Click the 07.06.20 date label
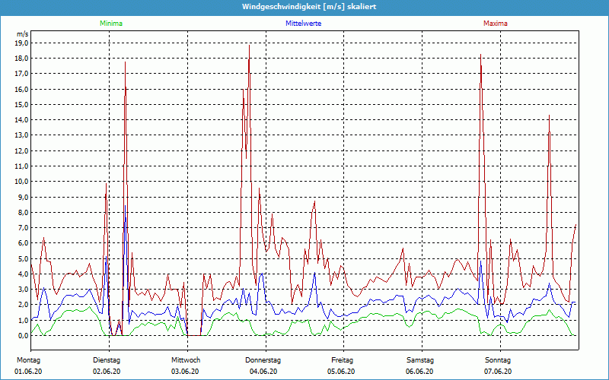 point(498,372)
